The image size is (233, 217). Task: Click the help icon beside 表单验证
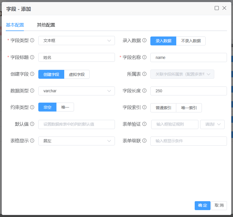(144, 124)
